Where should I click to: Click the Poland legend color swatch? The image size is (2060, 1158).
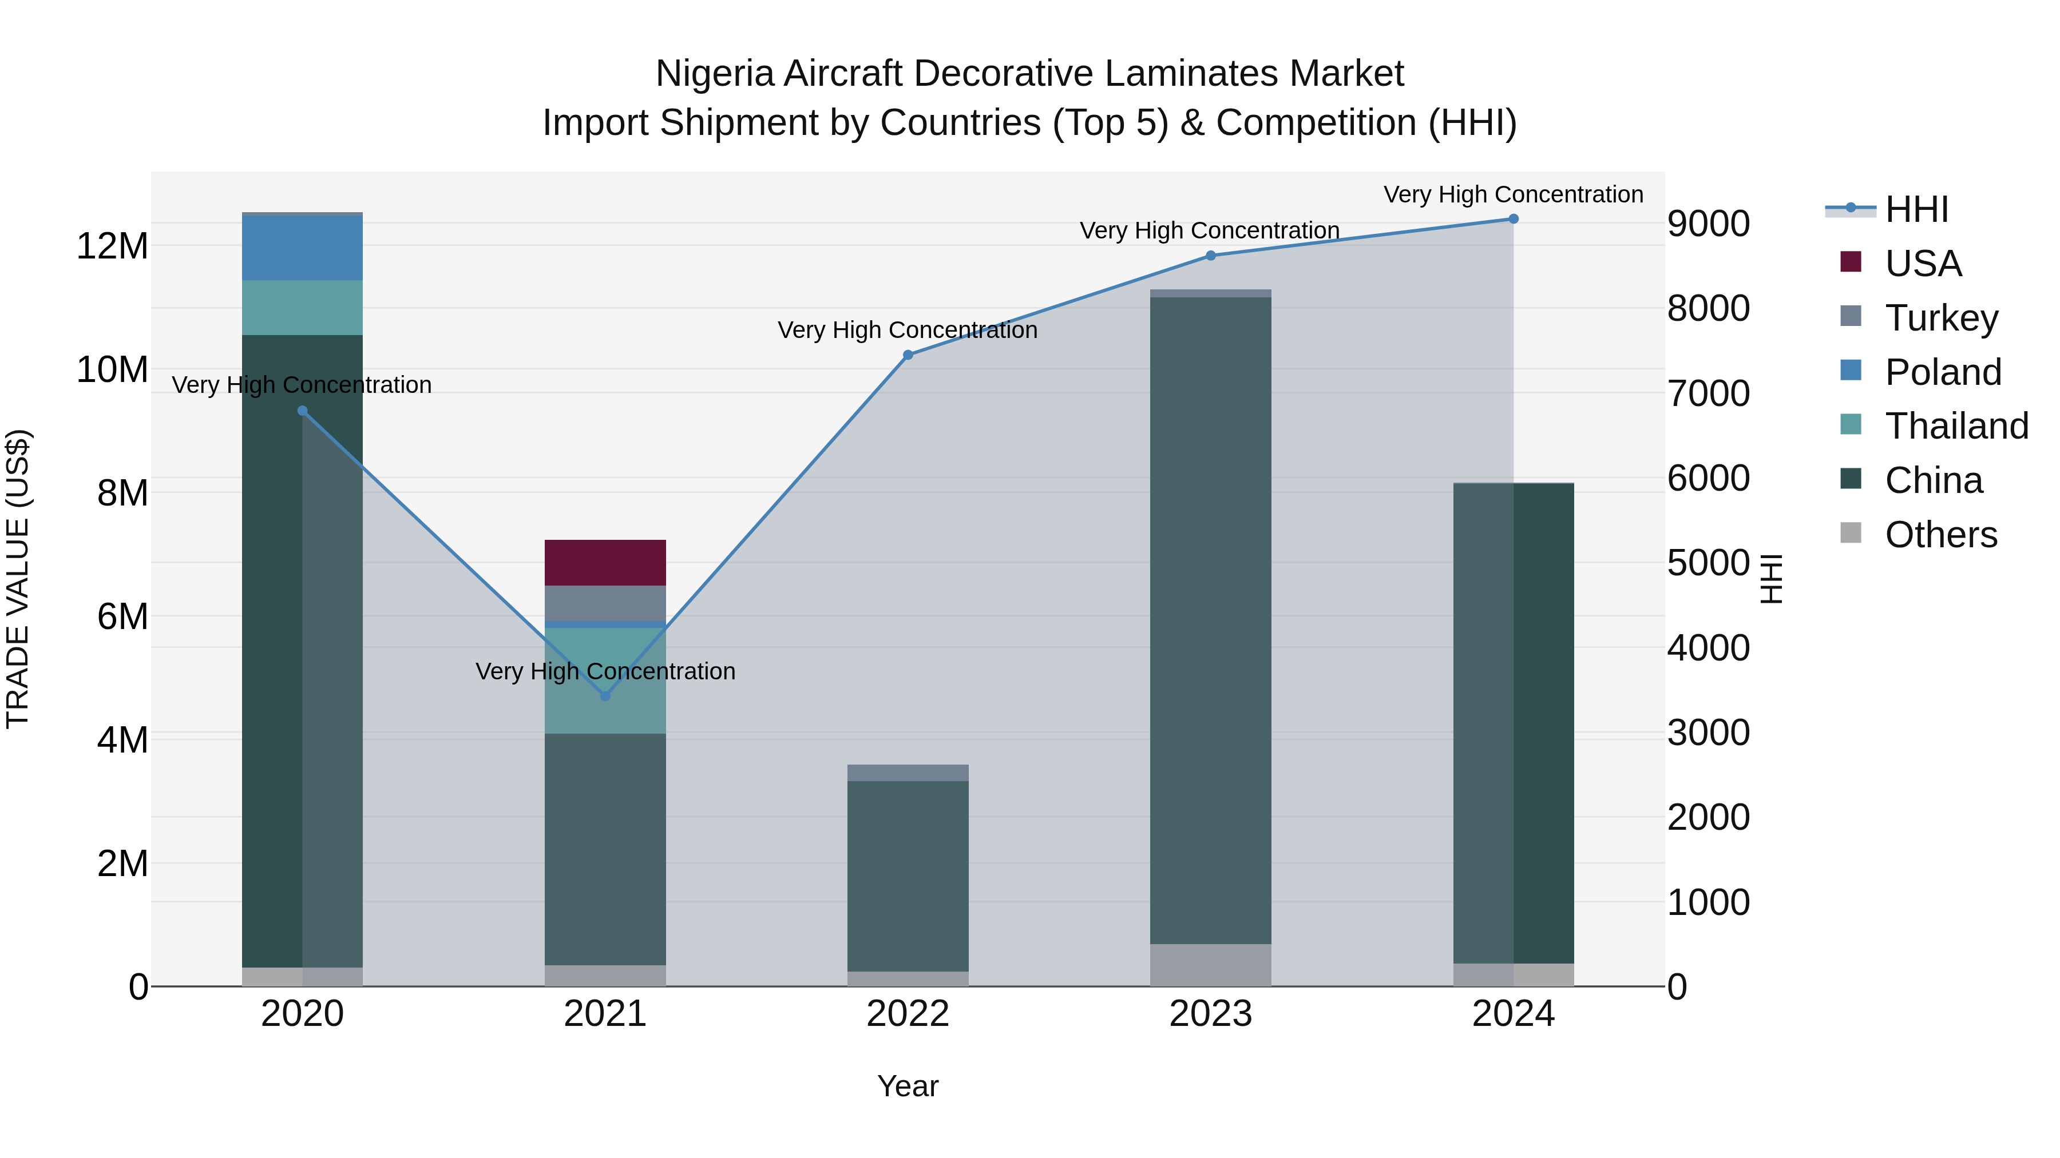click(1851, 370)
